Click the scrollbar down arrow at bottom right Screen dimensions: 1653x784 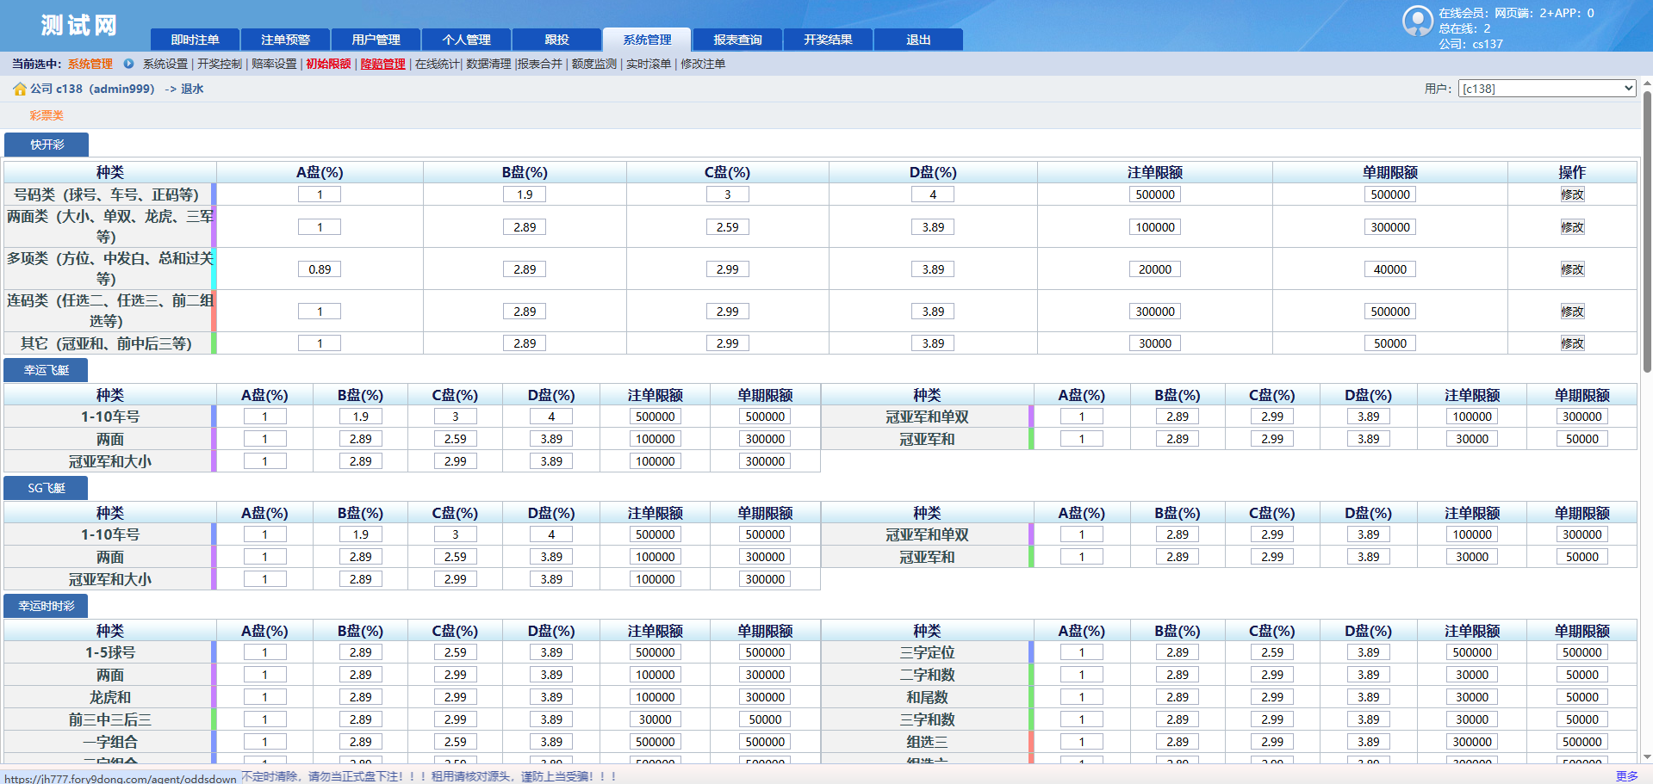pos(1647,757)
